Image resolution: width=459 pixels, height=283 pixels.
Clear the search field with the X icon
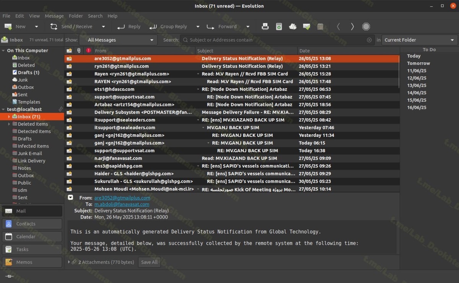tap(369, 40)
